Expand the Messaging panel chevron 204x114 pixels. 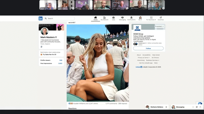tap(200, 107)
